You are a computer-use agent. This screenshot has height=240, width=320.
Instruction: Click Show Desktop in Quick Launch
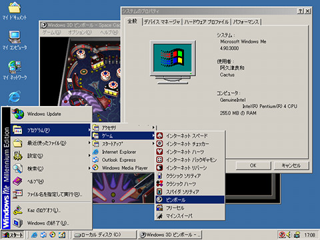point(62,235)
